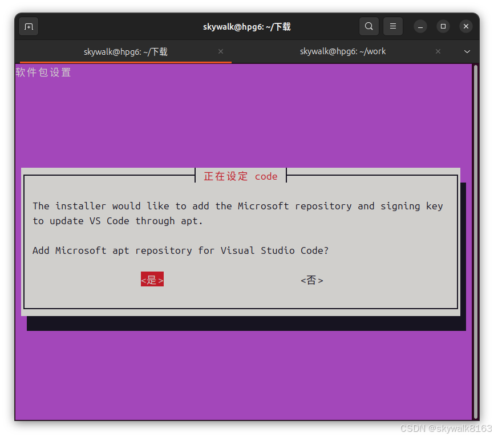Image resolution: width=494 pixels, height=437 pixels.
Task: Click the '正在设定 code' dialog title
Action: pyautogui.click(x=241, y=176)
